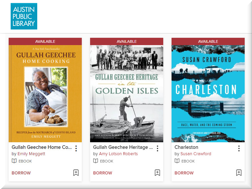
Task: Bookmark Gullah Geechee Home Cooking to wishlist
Action: point(76,173)
